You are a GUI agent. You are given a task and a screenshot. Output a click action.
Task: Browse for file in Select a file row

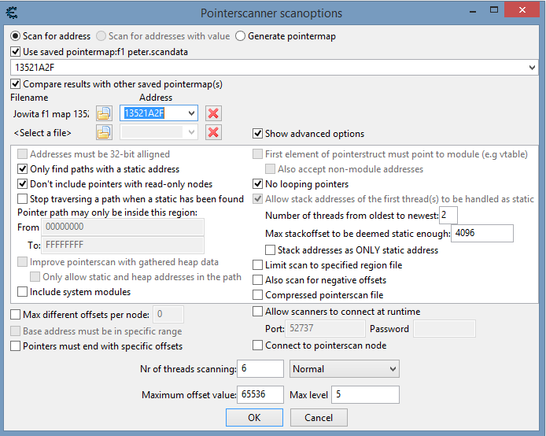pos(104,132)
